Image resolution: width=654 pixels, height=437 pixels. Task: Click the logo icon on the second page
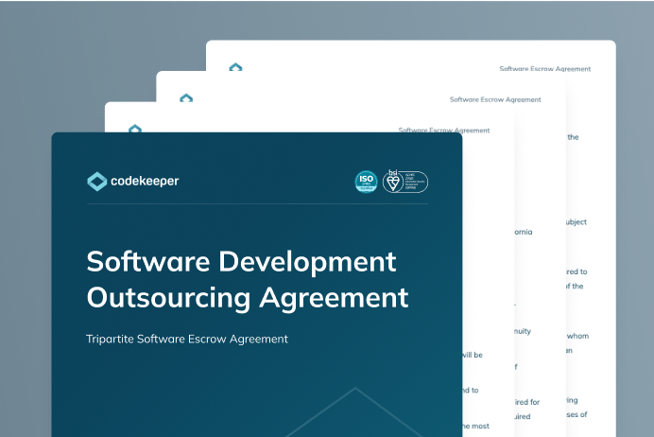tap(135, 129)
